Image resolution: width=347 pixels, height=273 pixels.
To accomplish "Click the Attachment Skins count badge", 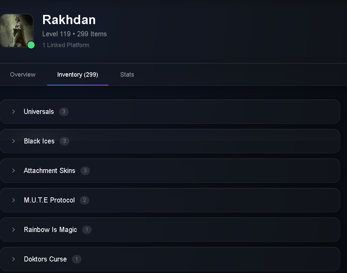I will tap(85, 171).
